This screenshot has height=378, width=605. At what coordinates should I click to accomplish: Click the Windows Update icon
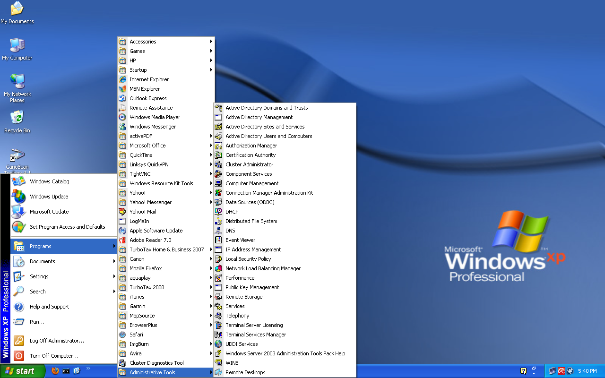tap(18, 197)
